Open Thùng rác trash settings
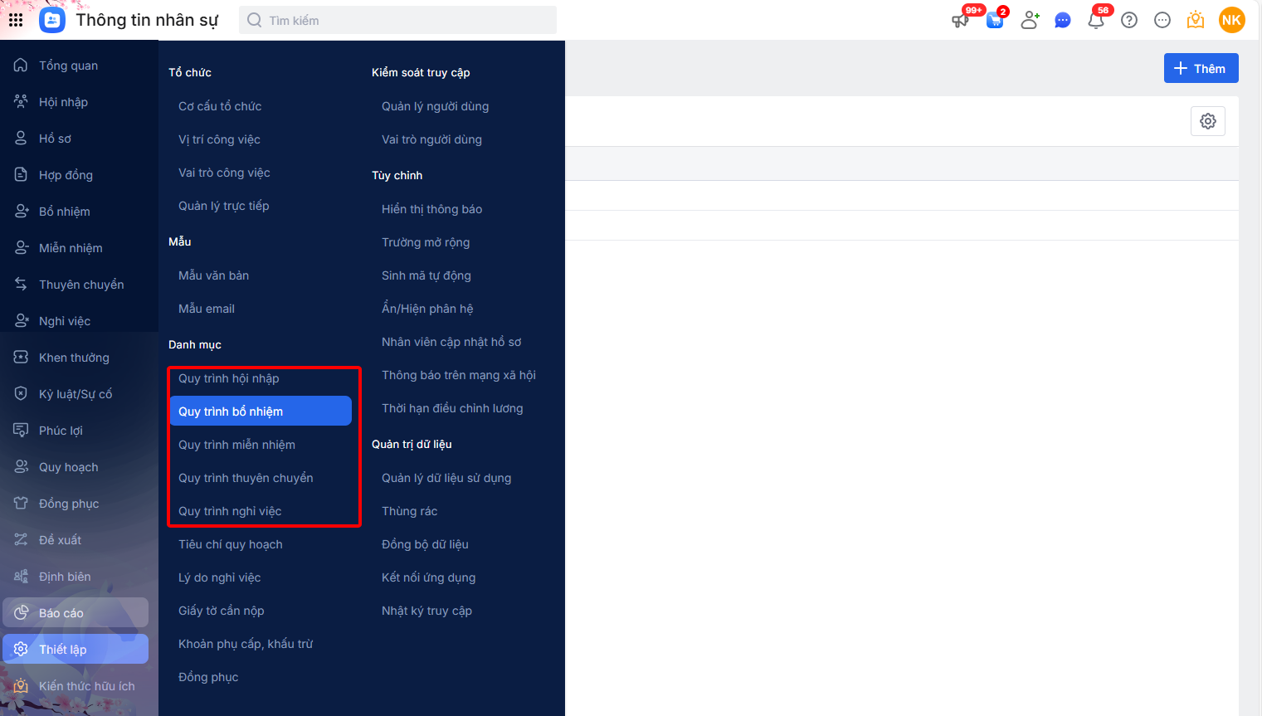The height and width of the screenshot is (716, 1262). 410,511
